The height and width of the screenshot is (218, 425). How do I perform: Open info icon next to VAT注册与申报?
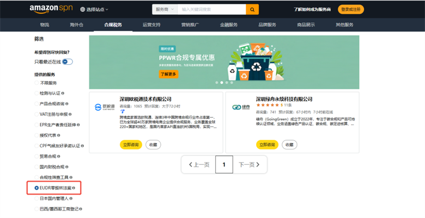pyautogui.click(x=70, y=114)
